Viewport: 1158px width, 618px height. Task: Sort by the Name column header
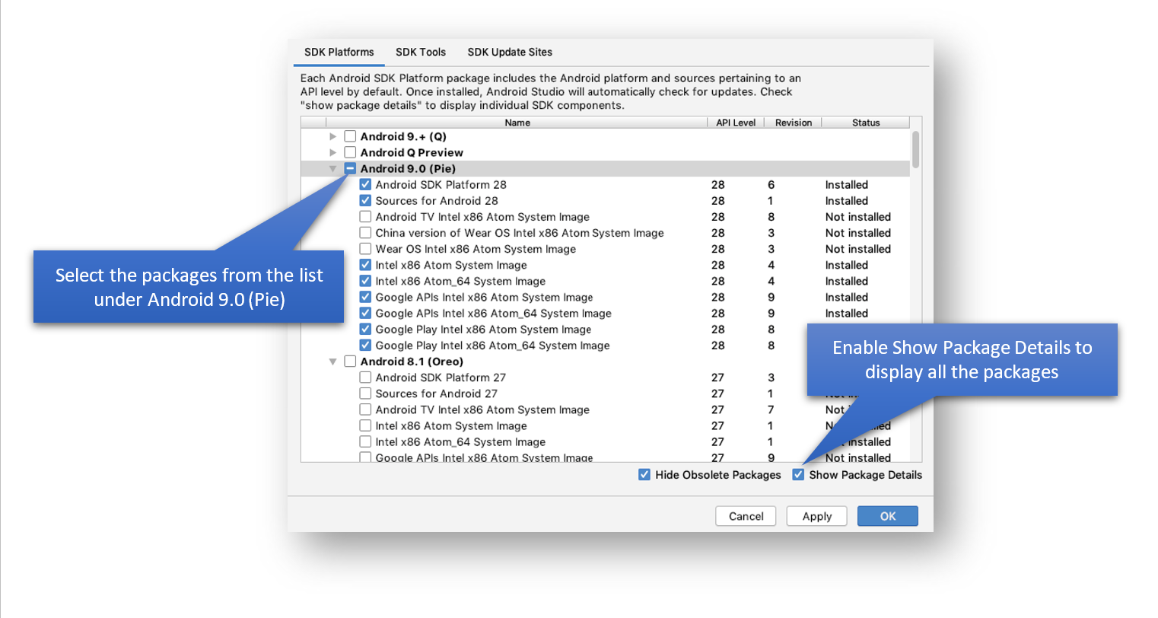coord(517,123)
